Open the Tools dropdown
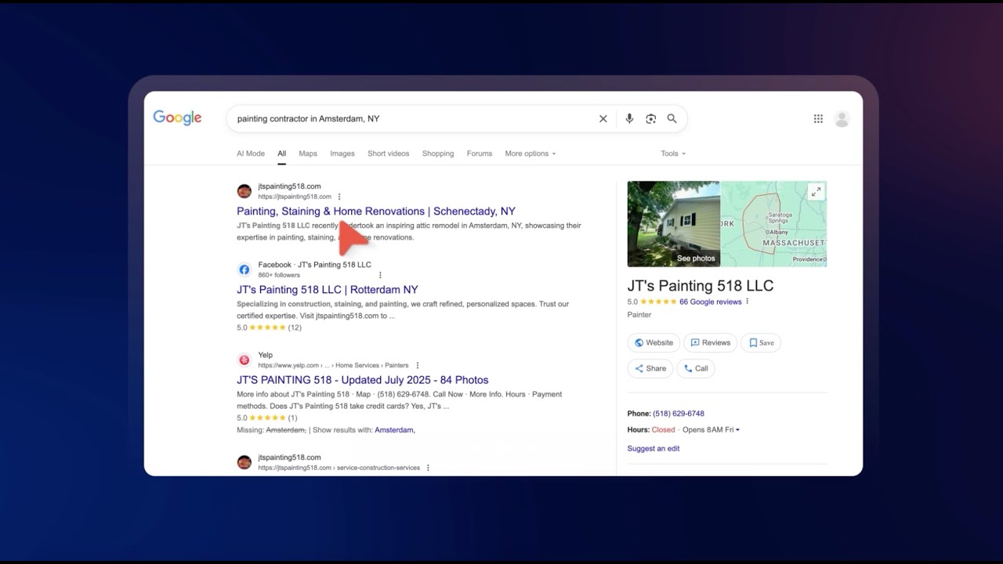The height and width of the screenshot is (564, 1003). tap(673, 154)
